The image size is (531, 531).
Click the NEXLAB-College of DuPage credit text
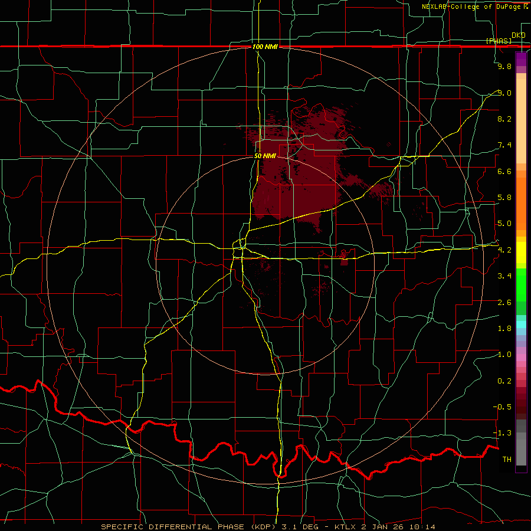point(472,6)
